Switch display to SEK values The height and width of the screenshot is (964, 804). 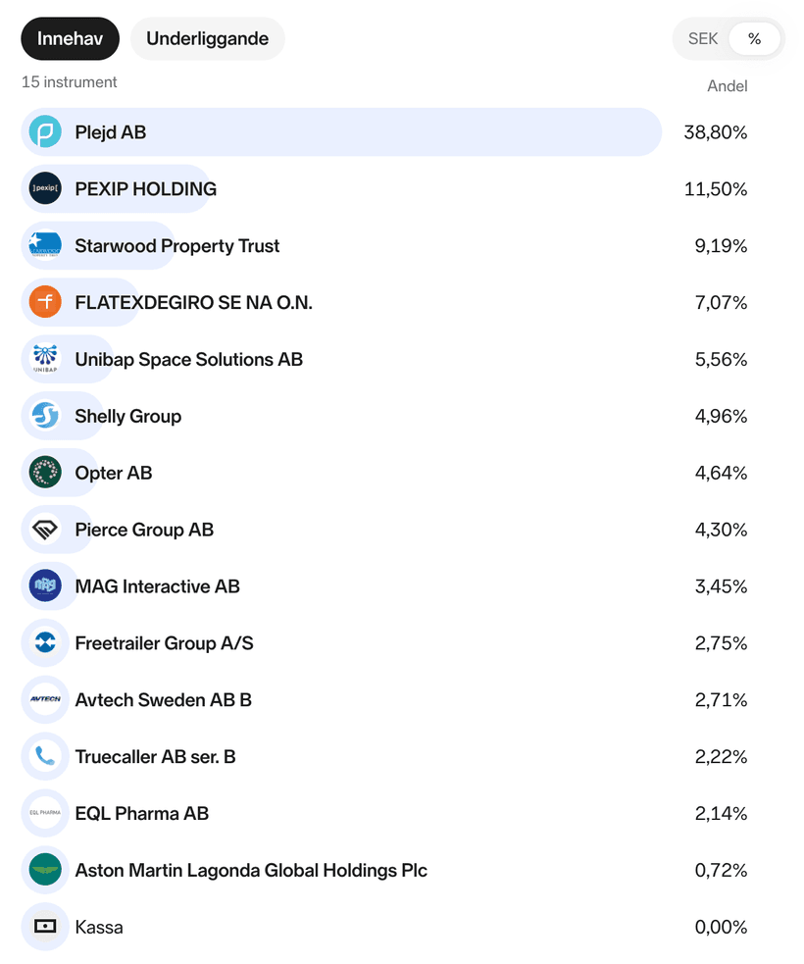(703, 39)
